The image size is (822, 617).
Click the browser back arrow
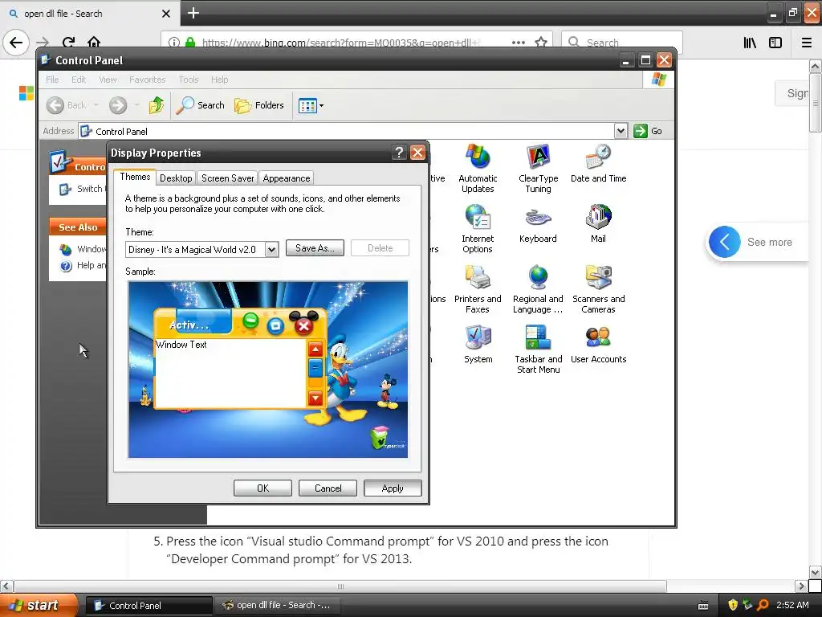(16, 42)
